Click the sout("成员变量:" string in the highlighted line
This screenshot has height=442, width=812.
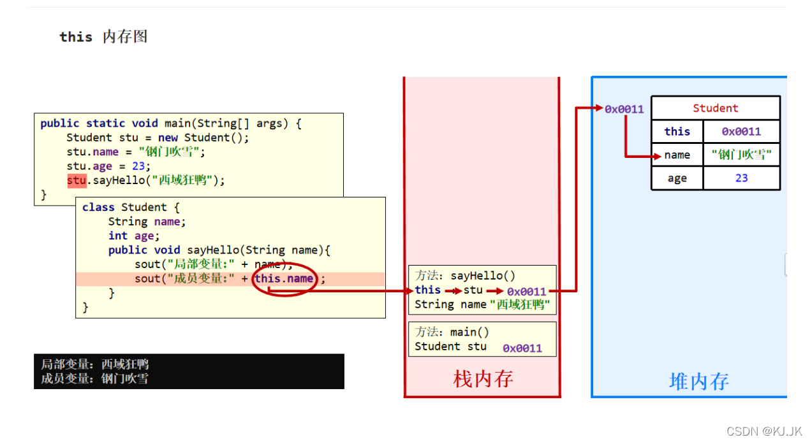(x=186, y=278)
